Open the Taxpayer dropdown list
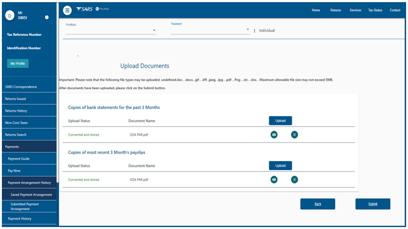 248,30
